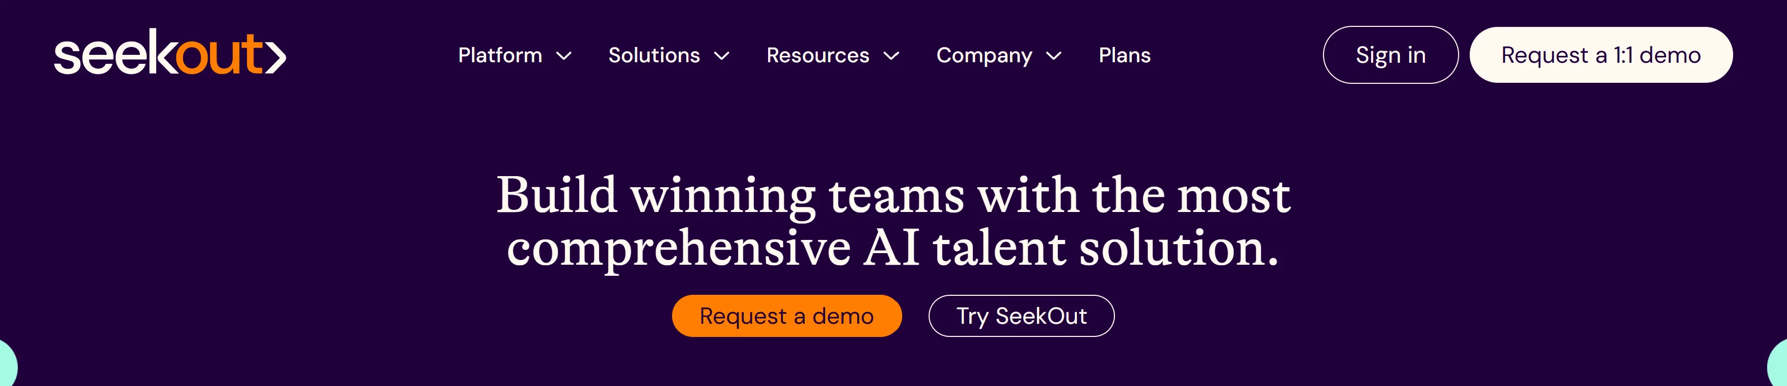Open the Company menu label
Viewport: 1787px width, 386px height.
tap(984, 55)
